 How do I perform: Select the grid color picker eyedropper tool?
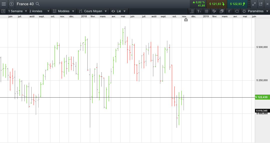214,11
